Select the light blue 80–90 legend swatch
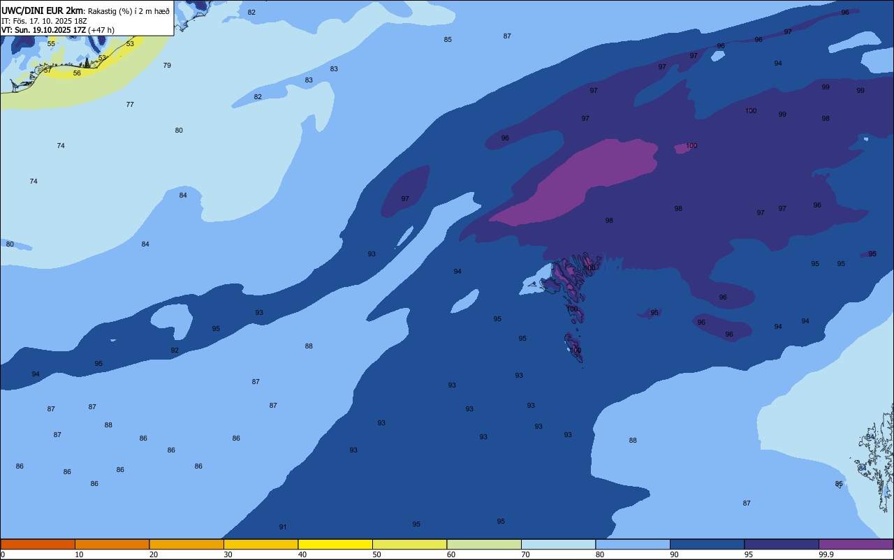The height and width of the screenshot is (560, 894). coord(633,544)
